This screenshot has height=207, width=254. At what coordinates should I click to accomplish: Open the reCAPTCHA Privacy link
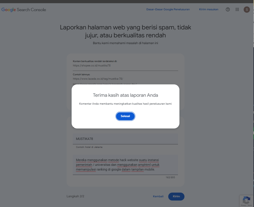(243, 205)
